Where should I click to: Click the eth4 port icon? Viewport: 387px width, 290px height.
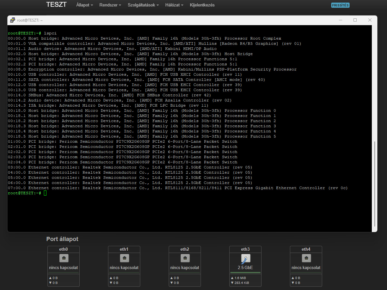point(306,258)
